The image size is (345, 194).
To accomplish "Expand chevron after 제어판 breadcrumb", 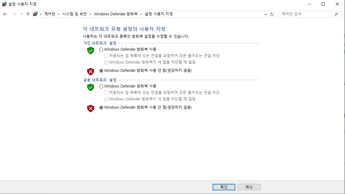I will [x=59, y=14].
